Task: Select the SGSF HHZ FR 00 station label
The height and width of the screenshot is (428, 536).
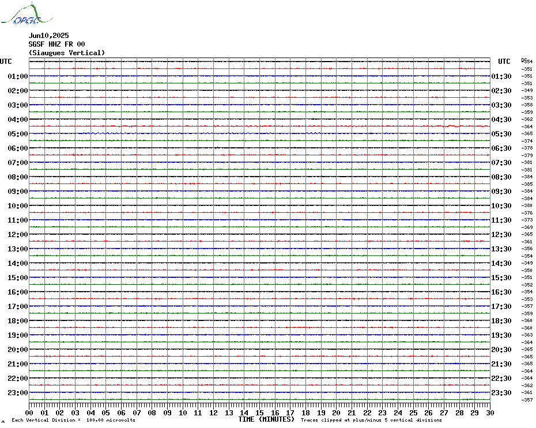Action: [56, 44]
